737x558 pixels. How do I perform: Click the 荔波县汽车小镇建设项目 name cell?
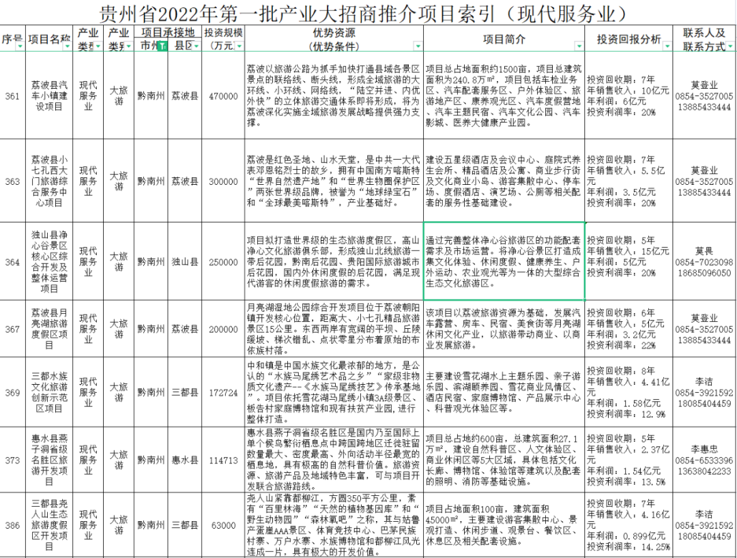coord(48,96)
